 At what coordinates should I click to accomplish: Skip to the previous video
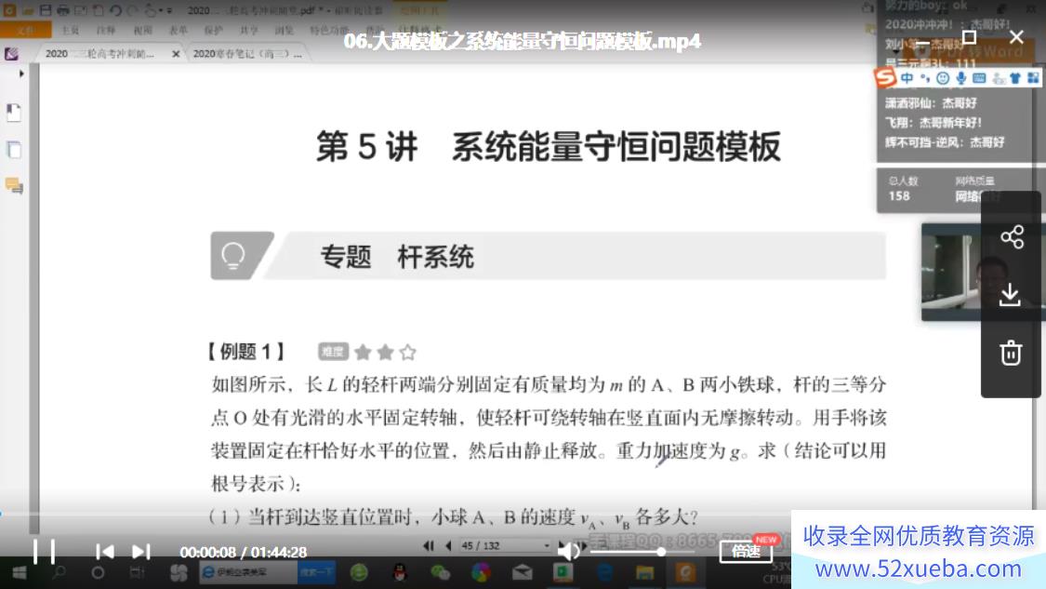pyautogui.click(x=105, y=552)
